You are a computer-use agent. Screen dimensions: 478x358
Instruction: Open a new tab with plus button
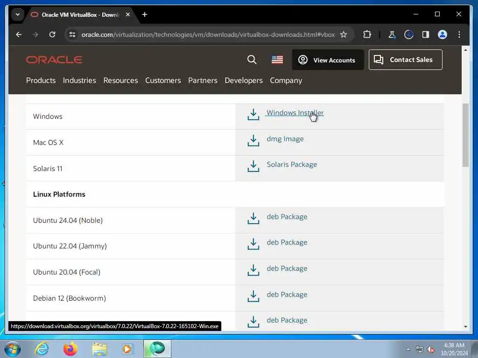pyautogui.click(x=145, y=14)
